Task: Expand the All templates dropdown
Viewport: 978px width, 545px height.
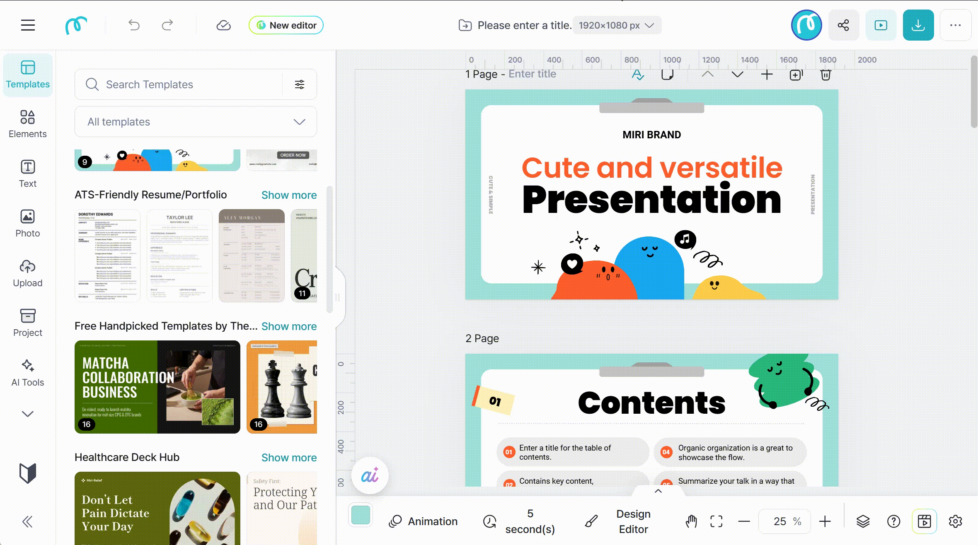Action: (x=196, y=122)
